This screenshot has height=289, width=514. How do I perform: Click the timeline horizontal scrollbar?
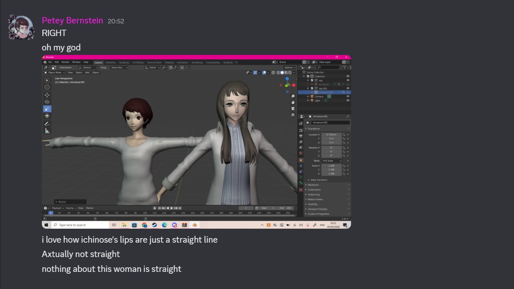click(x=170, y=216)
